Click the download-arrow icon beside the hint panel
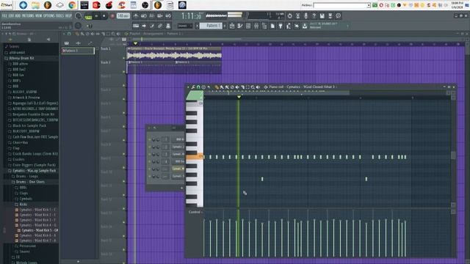 coord(305,26)
